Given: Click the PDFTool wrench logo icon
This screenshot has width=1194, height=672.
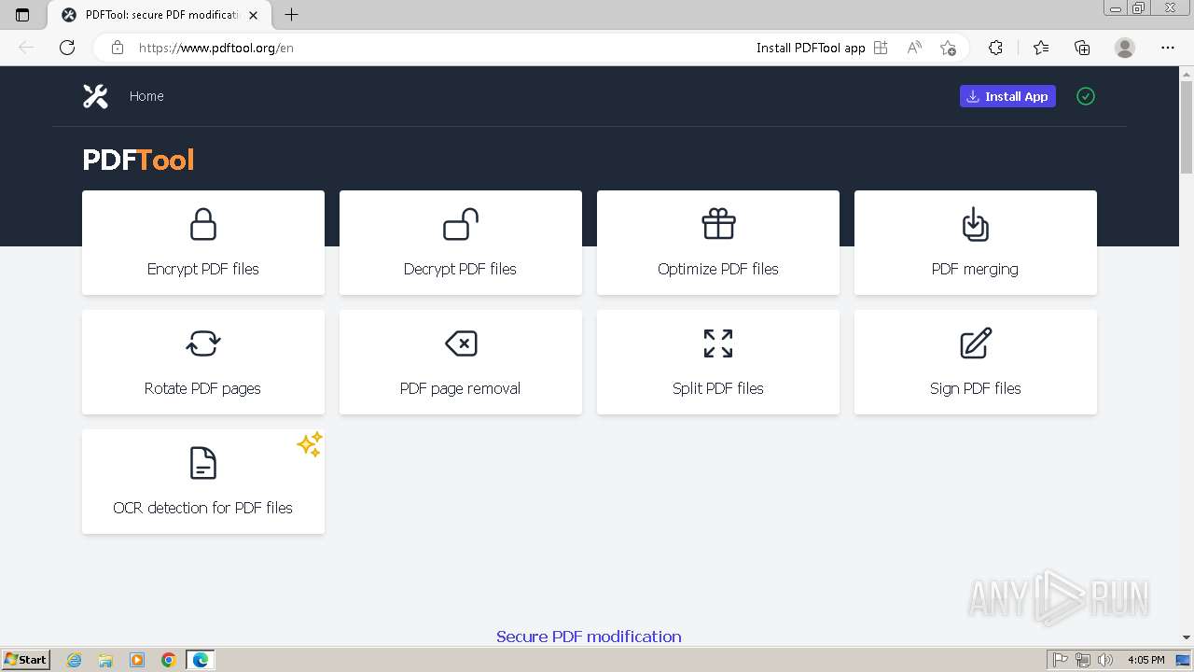Looking at the screenshot, I should click(x=95, y=96).
